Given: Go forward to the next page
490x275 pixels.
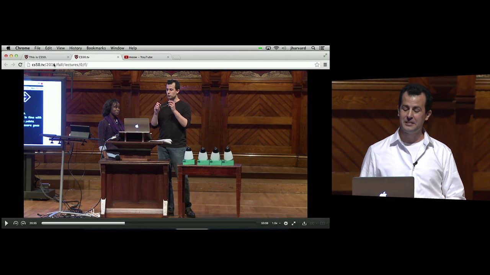Looking at the screenshot, I should click(13, 65).
